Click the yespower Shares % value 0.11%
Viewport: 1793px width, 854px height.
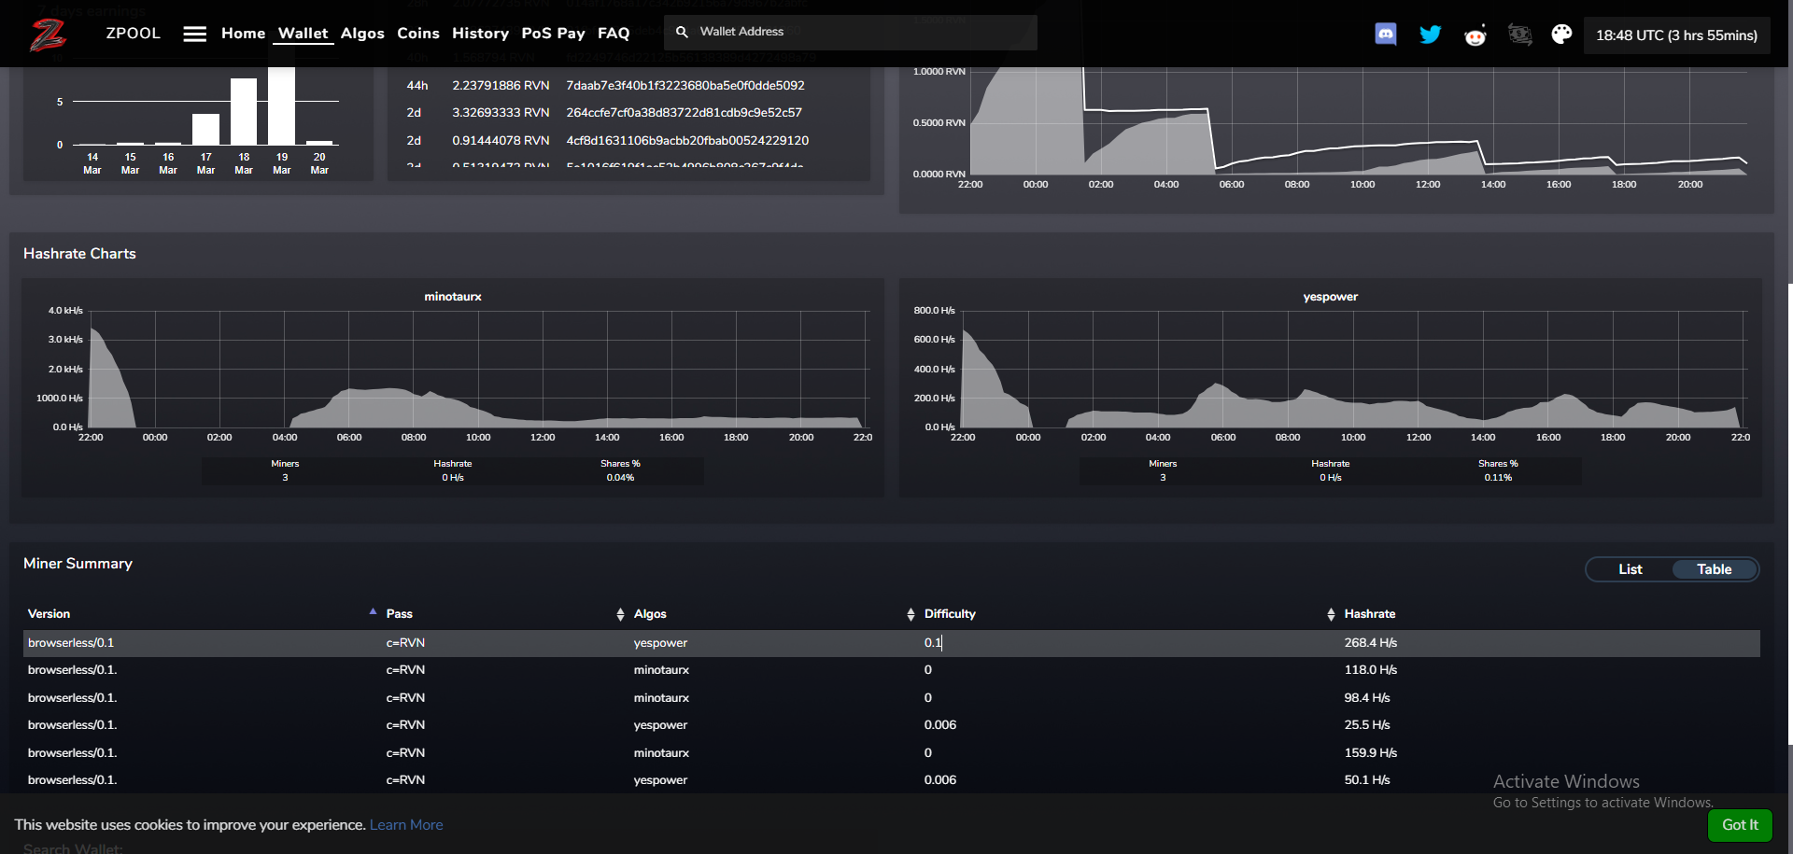point(1498,478)
